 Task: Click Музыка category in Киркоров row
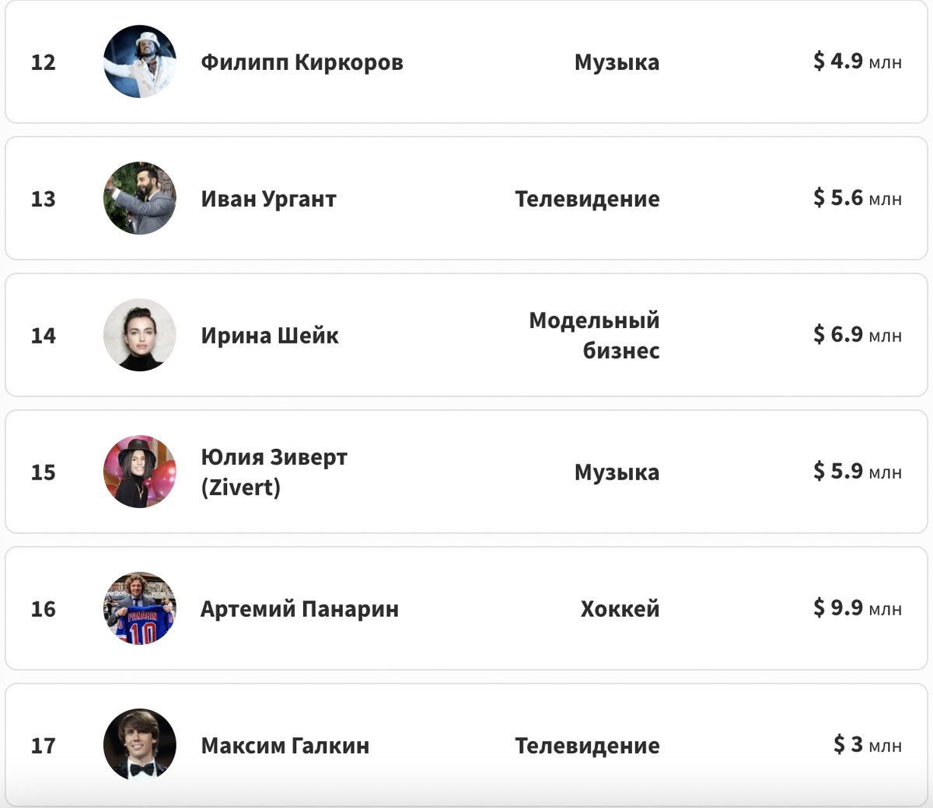(x=617, y=62)
